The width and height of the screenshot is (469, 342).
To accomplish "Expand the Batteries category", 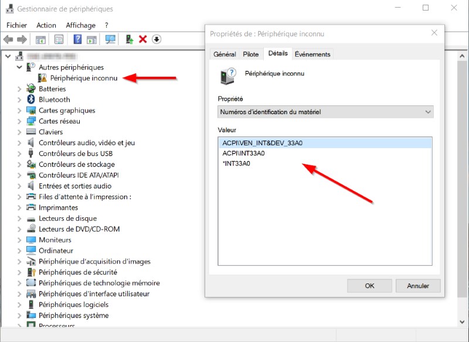I will [x=19, y=88].
